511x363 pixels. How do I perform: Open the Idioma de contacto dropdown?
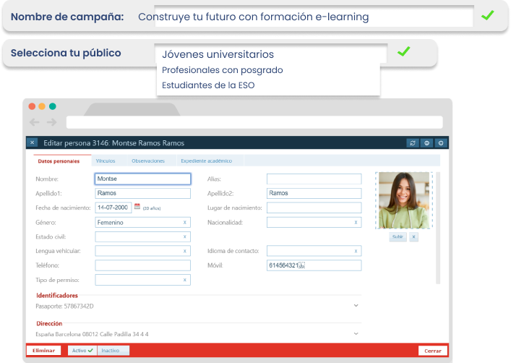314,251
